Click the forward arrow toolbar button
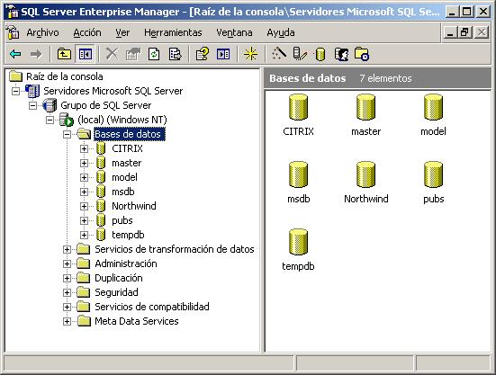Screen dimensions: 496x375 [36, 54]
